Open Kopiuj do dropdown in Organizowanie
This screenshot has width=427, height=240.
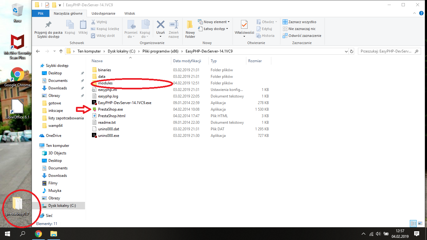[x=145, y=29]
